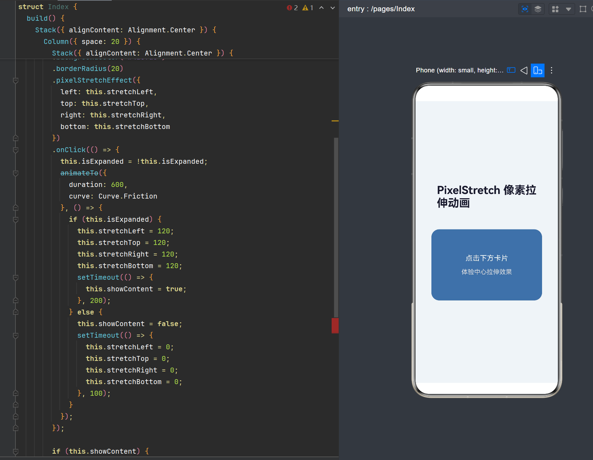Click the 'entry : /pages/Index' previewer title
Viewport: 593px width, 460px height.
click(381, 9)
